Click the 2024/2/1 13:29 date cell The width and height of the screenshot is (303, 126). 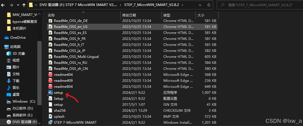point(135,111)
